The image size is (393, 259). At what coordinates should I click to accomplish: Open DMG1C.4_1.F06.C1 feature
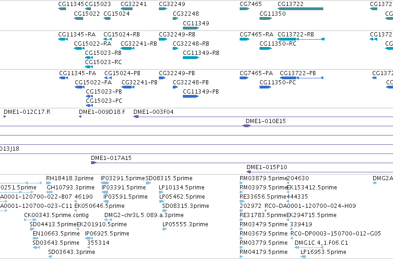pos(321,243)
